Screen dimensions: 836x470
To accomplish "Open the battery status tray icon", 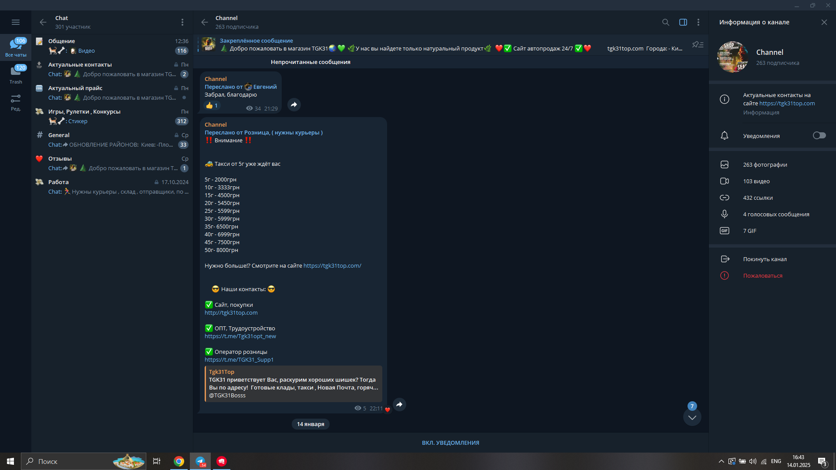I will [x=742, y=461].
